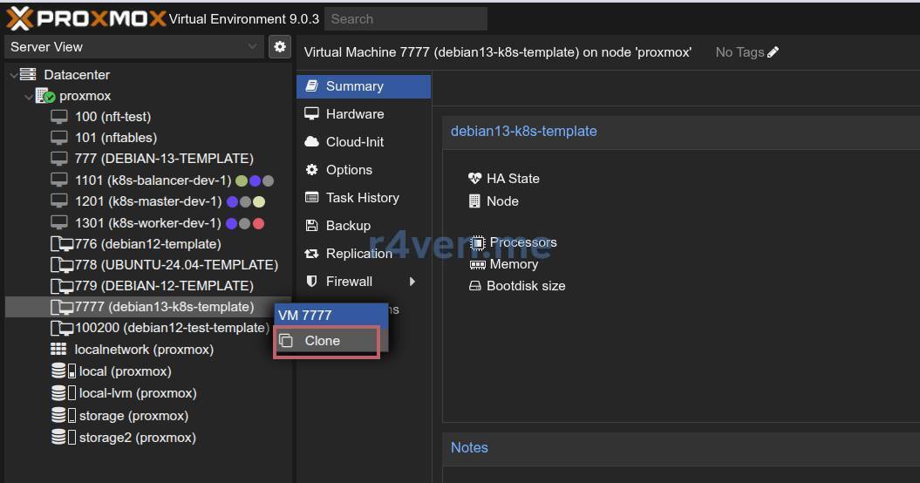Collapse the Datacenter tree node
The height and width of the screenshot is (483, 920).
coord(13,76)
